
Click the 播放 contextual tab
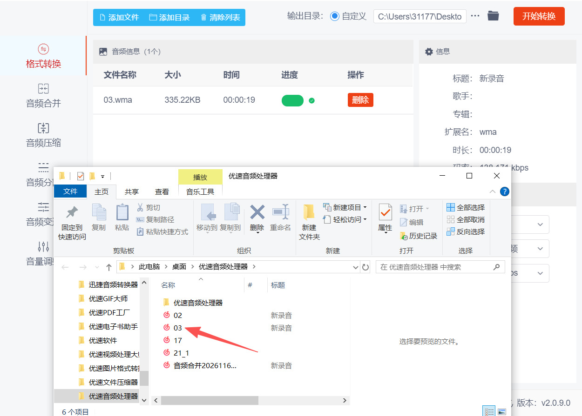[200, 177]
